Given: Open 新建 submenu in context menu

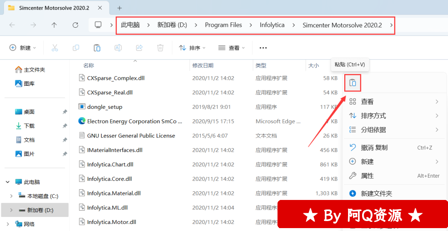Looking at the screenshot, I should 395,162.
